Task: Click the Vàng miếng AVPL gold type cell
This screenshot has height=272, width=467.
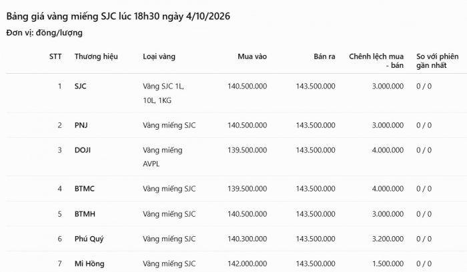Action: click(x=162, y=157)
